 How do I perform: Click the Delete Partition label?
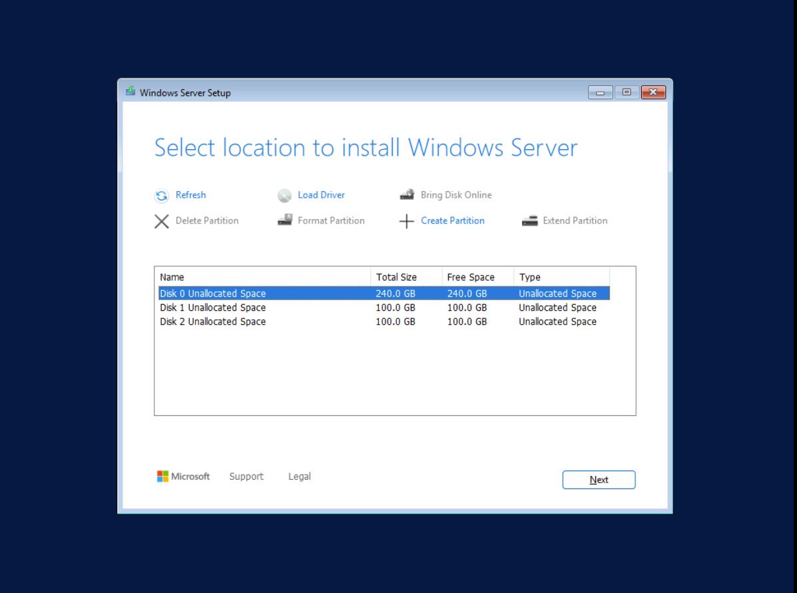tap(207, 220)
